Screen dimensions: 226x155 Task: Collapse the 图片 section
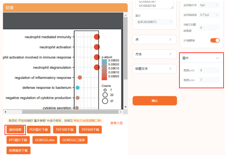click(x=201, y=58)
